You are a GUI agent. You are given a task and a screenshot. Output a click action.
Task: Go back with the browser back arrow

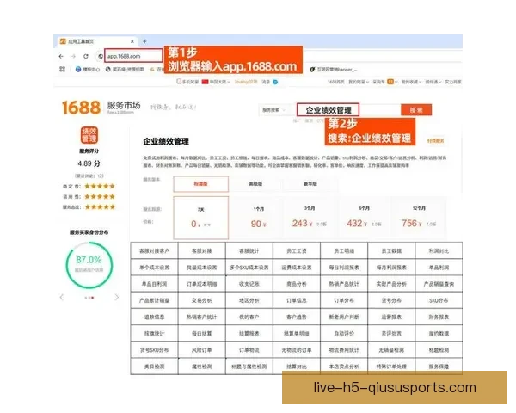click(x=61, y=56)
